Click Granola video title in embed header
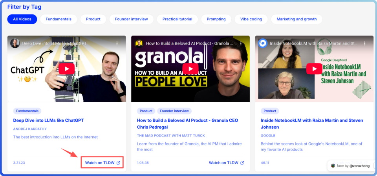 point(189,43)
